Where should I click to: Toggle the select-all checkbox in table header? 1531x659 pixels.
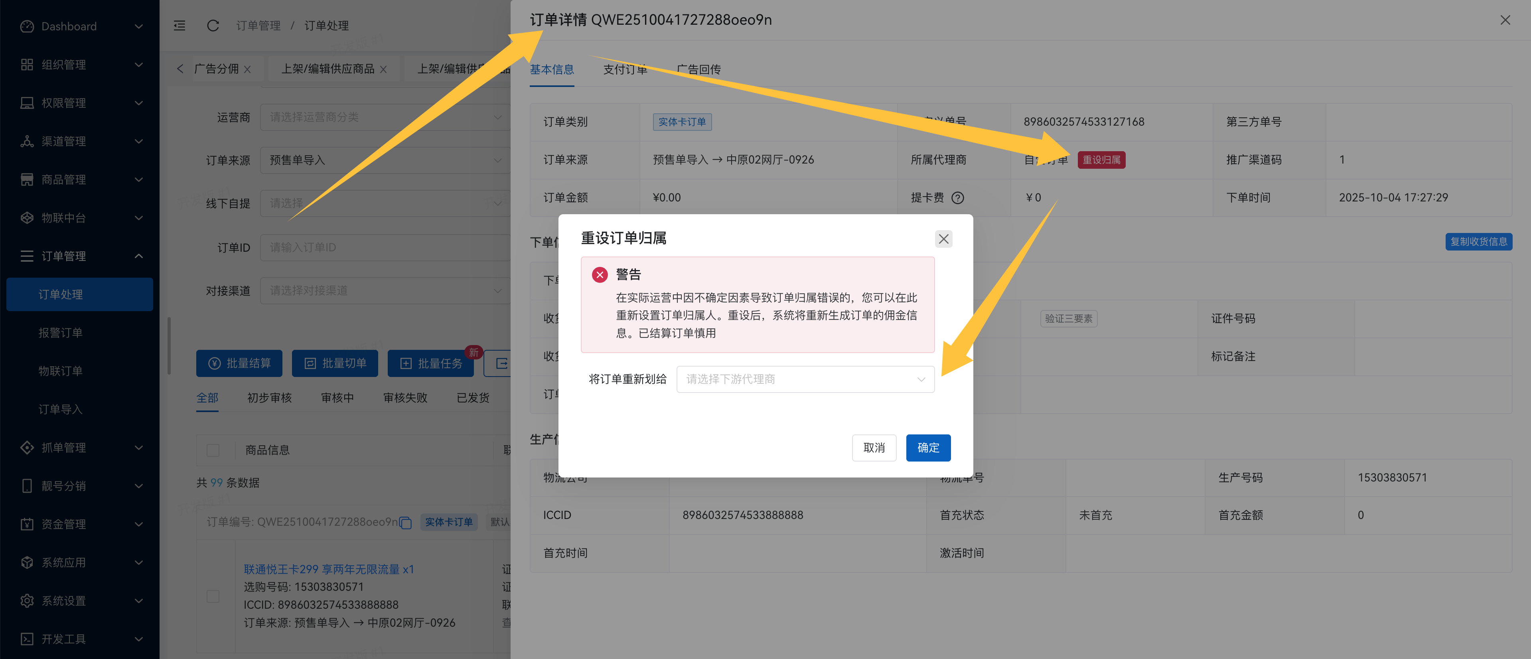coord(213,450)
